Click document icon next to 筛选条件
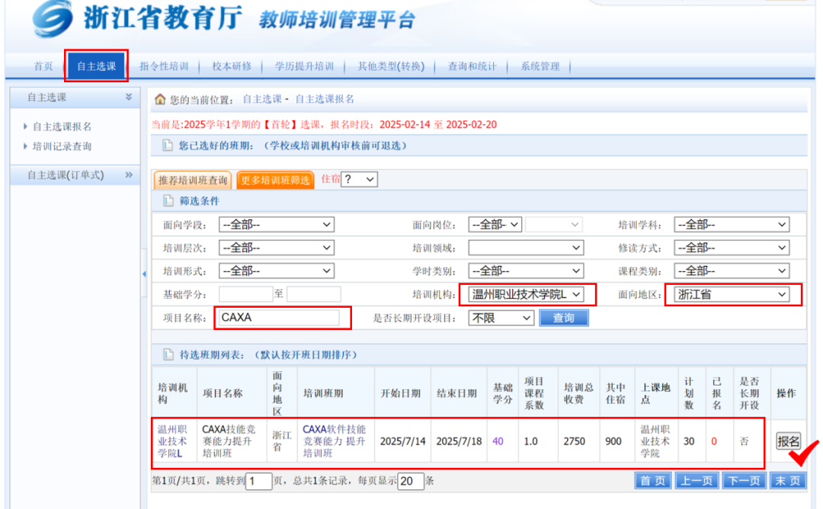Viewport: 823px width, 509px height. pos(168,201)
